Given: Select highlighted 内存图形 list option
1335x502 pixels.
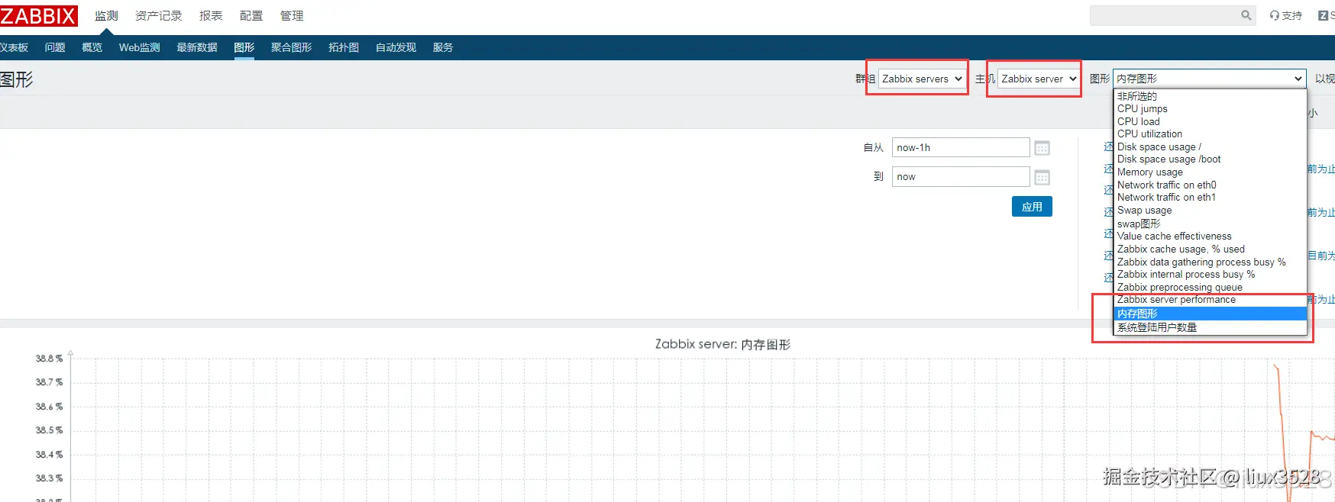Looking at the screenshot, I should pos(1210,314).
